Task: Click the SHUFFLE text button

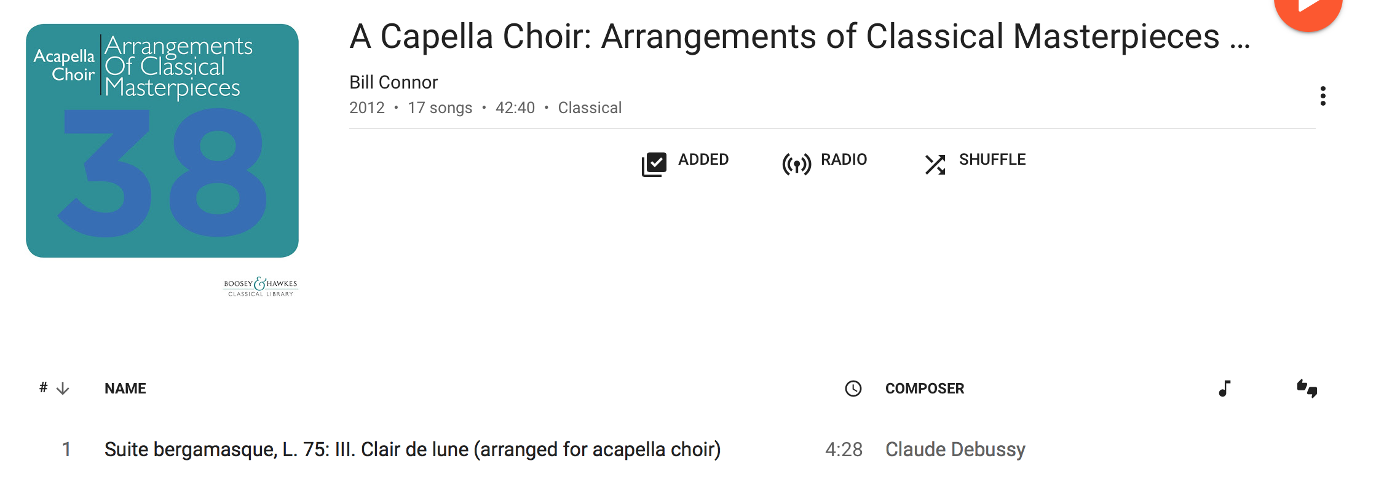Action: (x=992, y=160)
